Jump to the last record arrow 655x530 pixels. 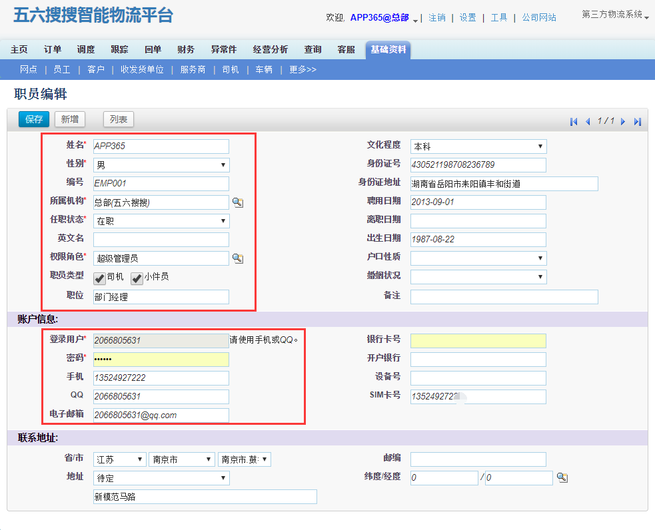(x=638, y=121)
